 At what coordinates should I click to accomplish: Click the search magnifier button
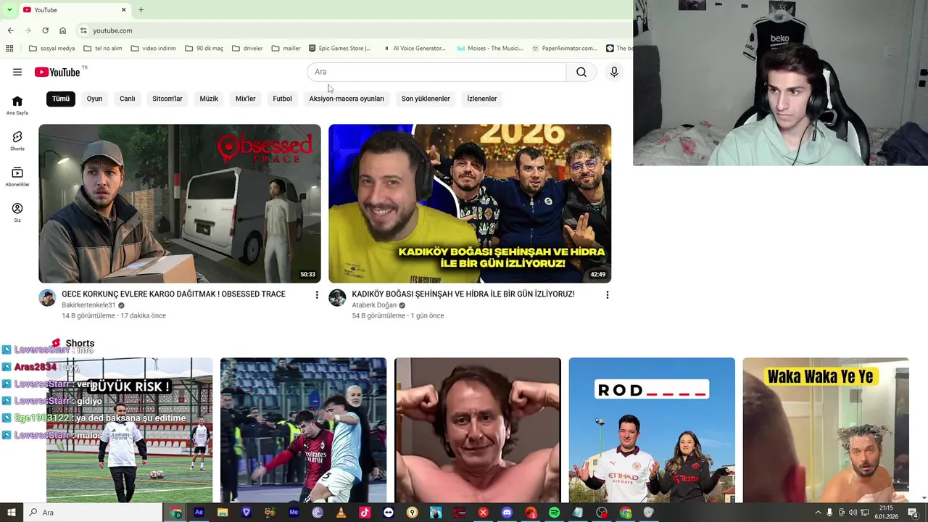click(x=581, y=72)
